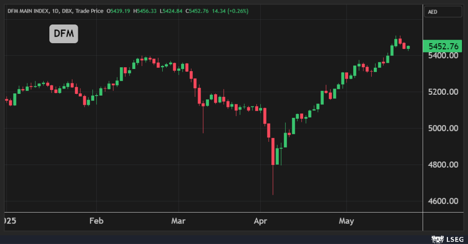Click the 5400.00 price axis label
468x244 pixels.
443,55
